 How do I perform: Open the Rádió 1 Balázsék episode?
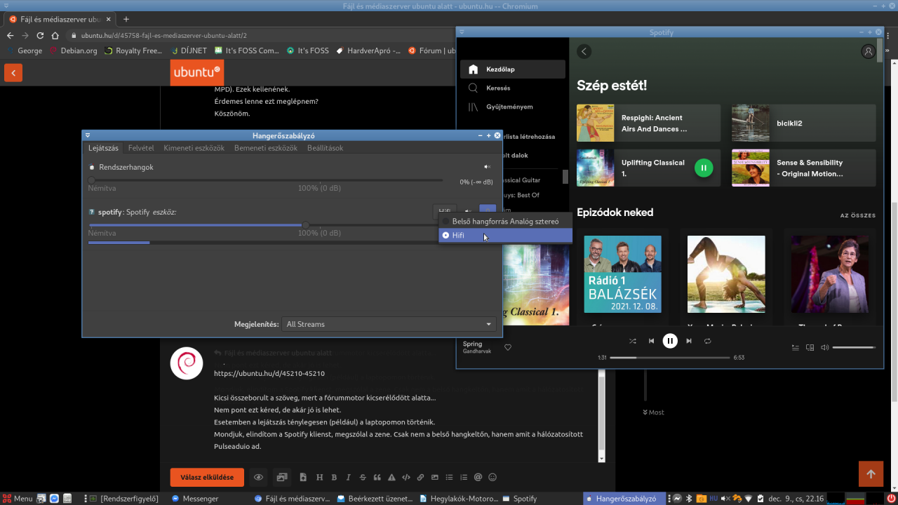622,274
